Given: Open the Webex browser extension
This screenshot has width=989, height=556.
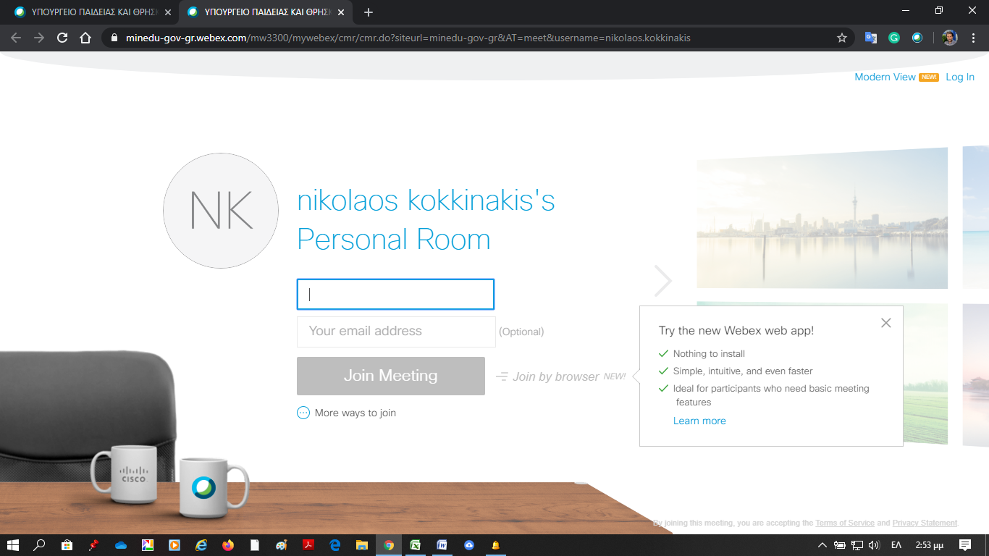Looking at the screenshot, I should pyautogui.click(x=917, y=38).
